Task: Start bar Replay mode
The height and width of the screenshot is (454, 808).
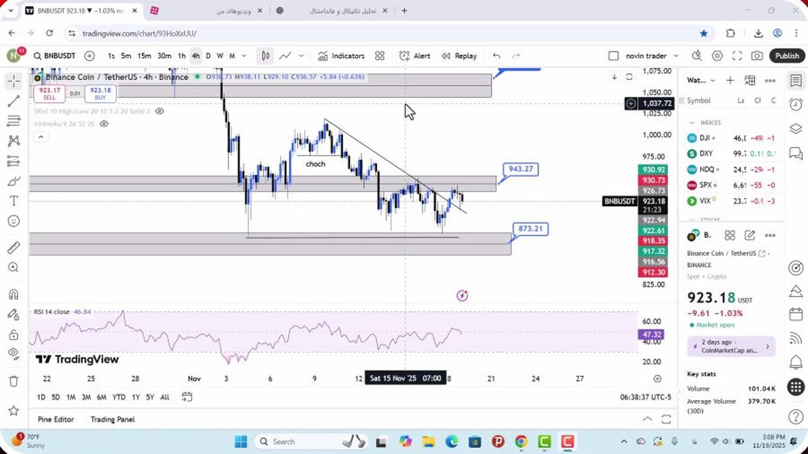Action: [x=459, y=56]
